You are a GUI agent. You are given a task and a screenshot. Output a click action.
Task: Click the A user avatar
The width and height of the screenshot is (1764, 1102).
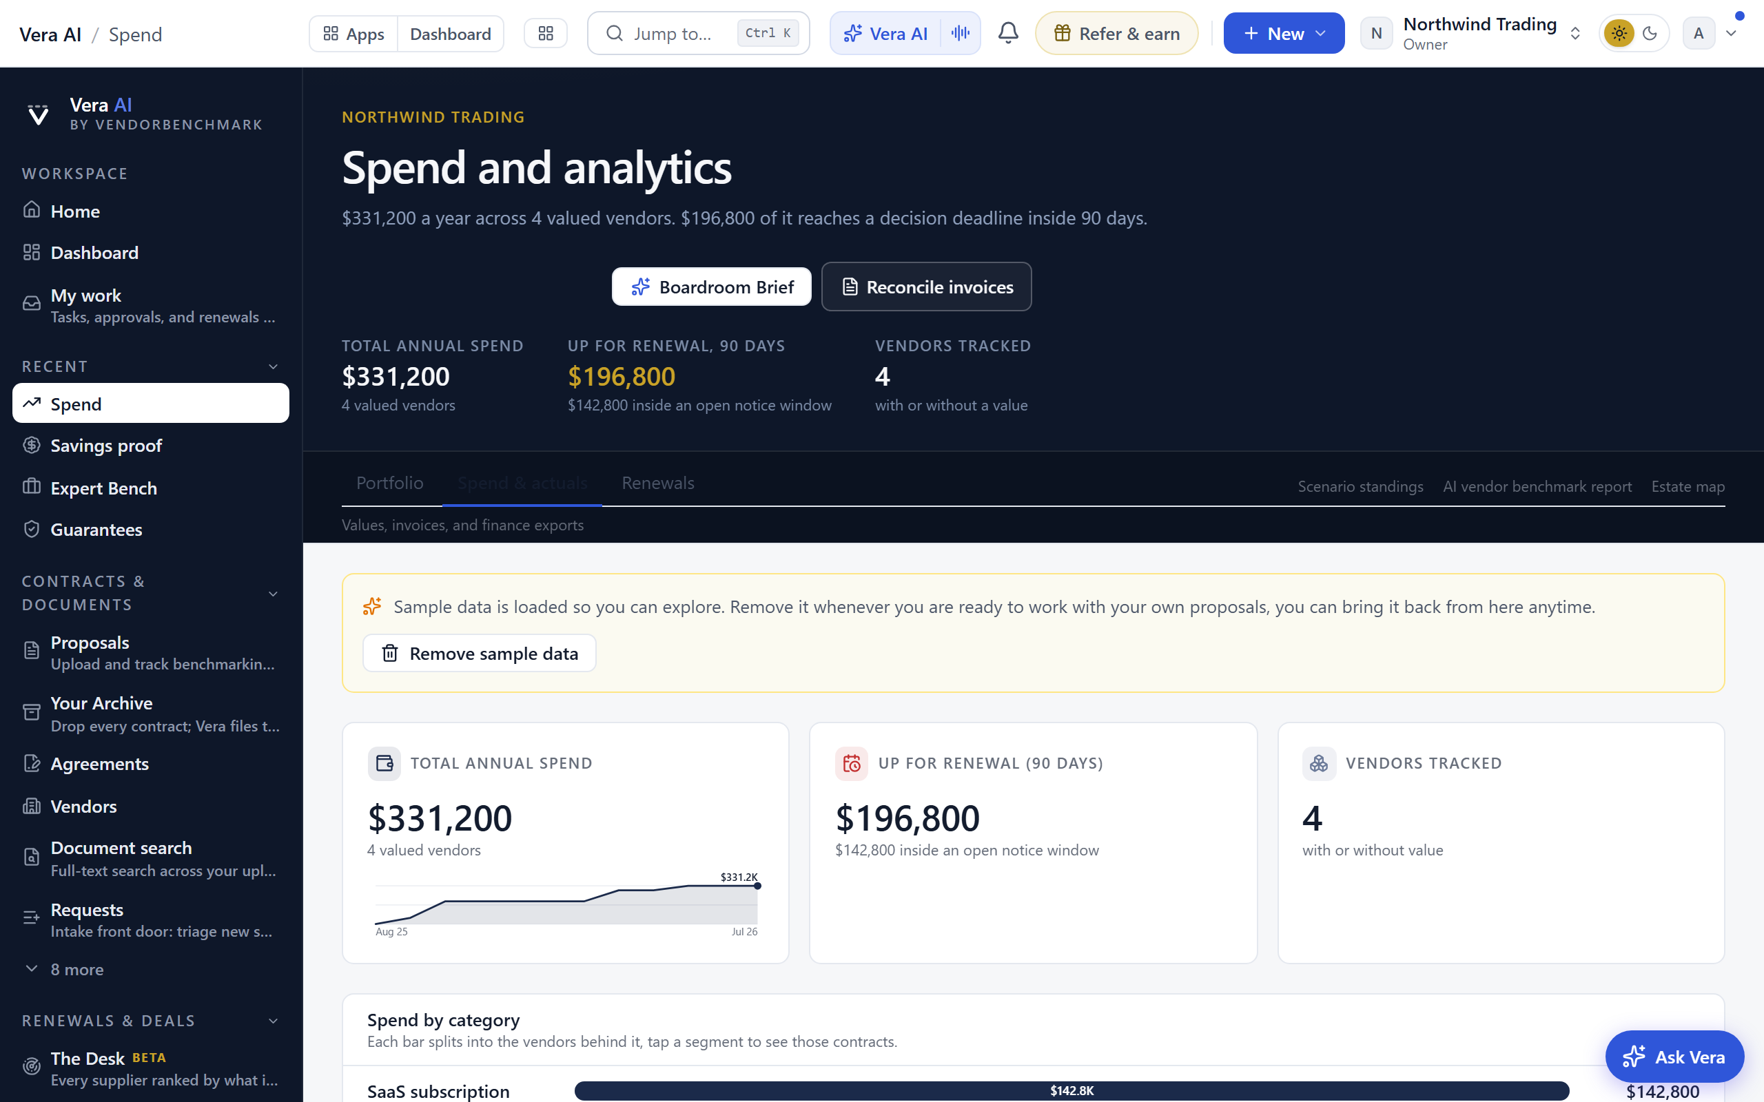(1699, 34)
